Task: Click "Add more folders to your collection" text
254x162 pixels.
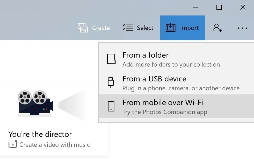Action: [x=171, y=64]
